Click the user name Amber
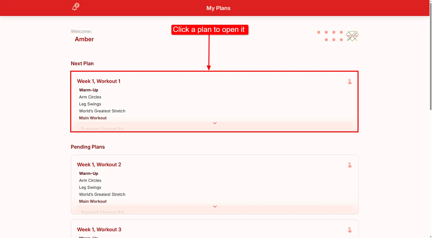The image size is (432, 238). click(x=84, y=39)
